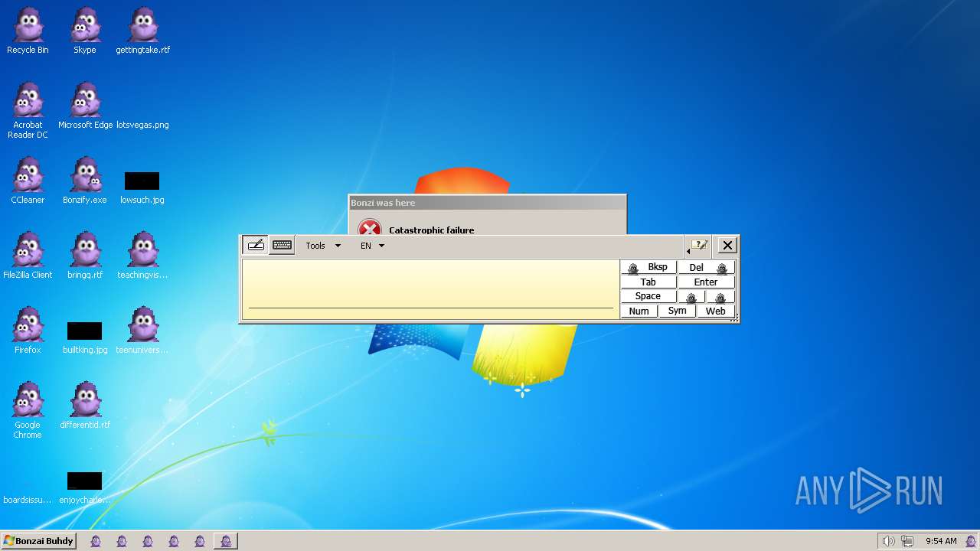Select the builtking.jpg thumbnail
The height and width of the screenshot is (551, 980).
tap(84, 331)
